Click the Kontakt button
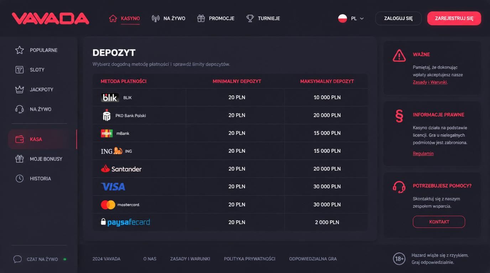The image size is (490, 273). coord(439,222)
